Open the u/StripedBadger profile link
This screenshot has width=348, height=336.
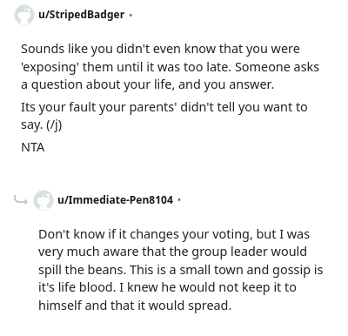[x=81, y=15]
